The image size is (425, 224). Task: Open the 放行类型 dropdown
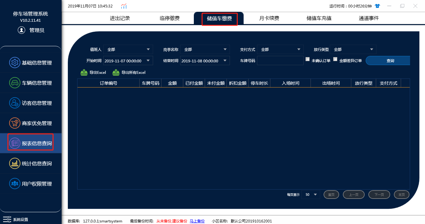click(353, 49)
